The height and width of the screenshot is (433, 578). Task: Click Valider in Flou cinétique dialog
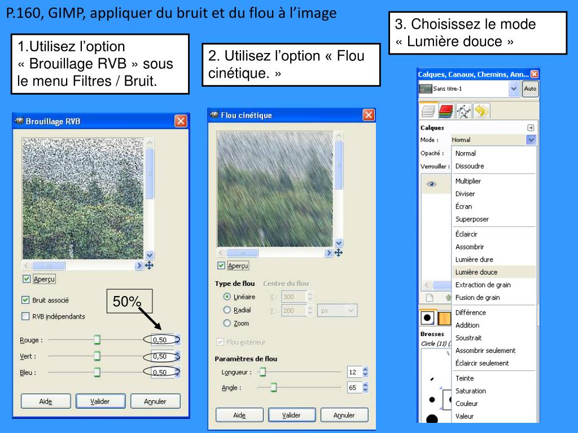(x=292, y=415)
